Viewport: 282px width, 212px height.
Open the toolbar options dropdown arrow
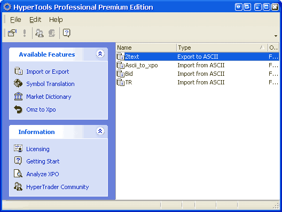pyautogui.click(x=276, y=36)
